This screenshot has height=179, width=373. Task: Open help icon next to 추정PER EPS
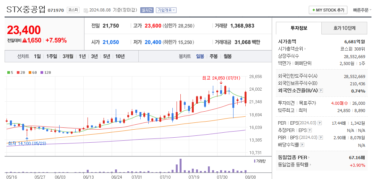pos(310,130)
